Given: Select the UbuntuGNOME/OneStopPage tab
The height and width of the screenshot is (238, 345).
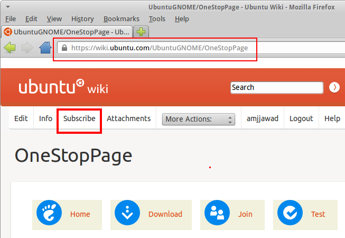Looking at the screenshot, I should click(67, 32).
